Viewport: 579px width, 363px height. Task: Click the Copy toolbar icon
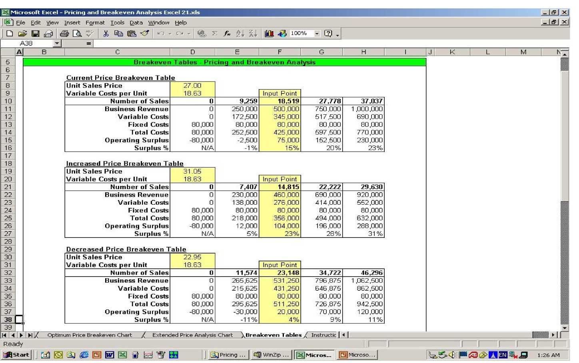point(119,34)
